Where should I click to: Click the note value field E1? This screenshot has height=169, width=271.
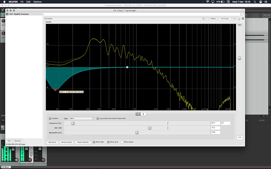pyautogui.click(x=226, y=123)
